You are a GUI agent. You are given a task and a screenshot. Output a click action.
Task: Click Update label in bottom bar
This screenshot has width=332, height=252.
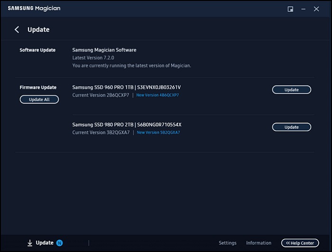[45, 243]
